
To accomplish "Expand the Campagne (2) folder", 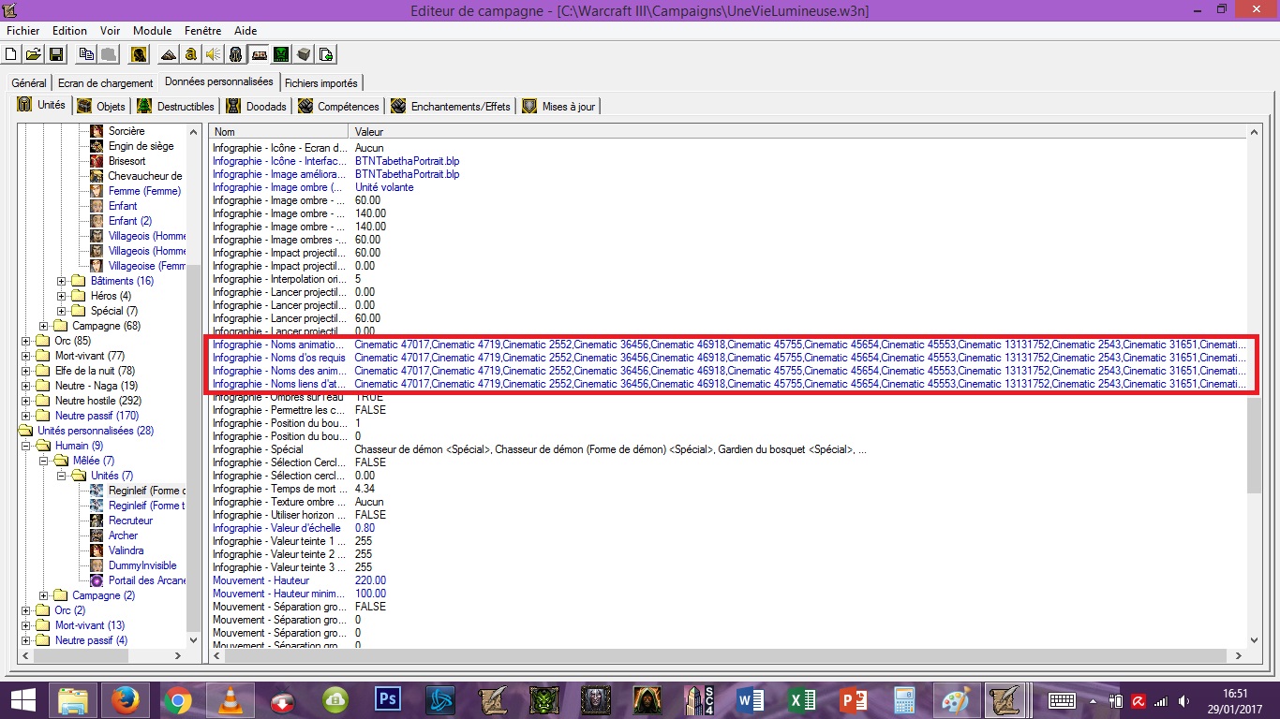I will [44, 595].
